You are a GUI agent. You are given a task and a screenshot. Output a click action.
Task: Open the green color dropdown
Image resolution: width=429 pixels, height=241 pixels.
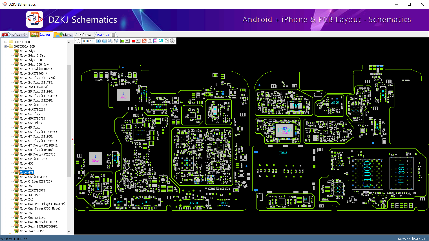(127, 41)
